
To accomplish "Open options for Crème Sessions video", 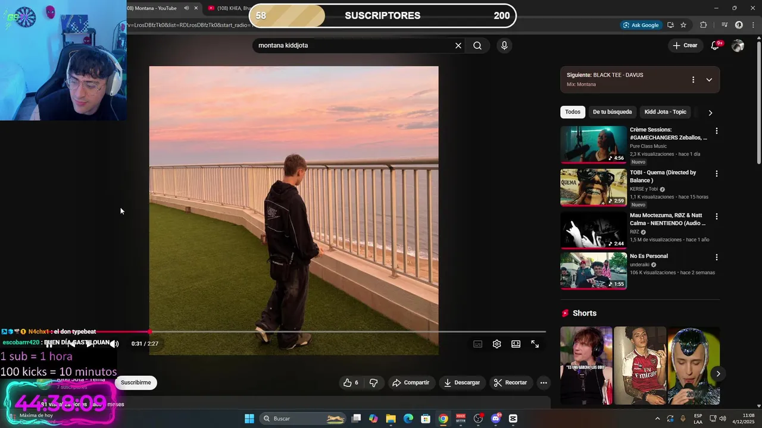I will 717,131.
